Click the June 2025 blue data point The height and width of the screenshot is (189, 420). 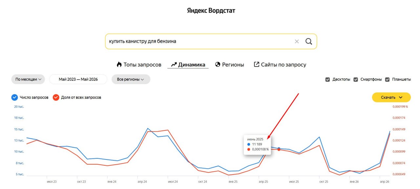pyautogui.click(x=279, y=149)
